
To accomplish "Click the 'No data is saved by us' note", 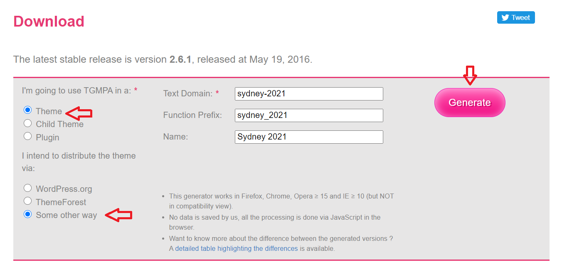I will pos(275,222).
